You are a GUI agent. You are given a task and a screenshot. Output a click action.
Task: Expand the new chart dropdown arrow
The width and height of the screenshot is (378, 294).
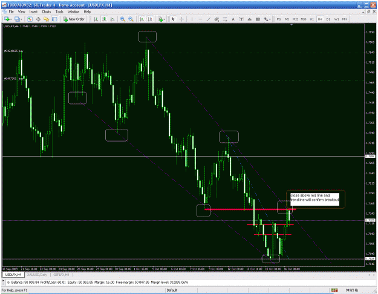point(11,19)
